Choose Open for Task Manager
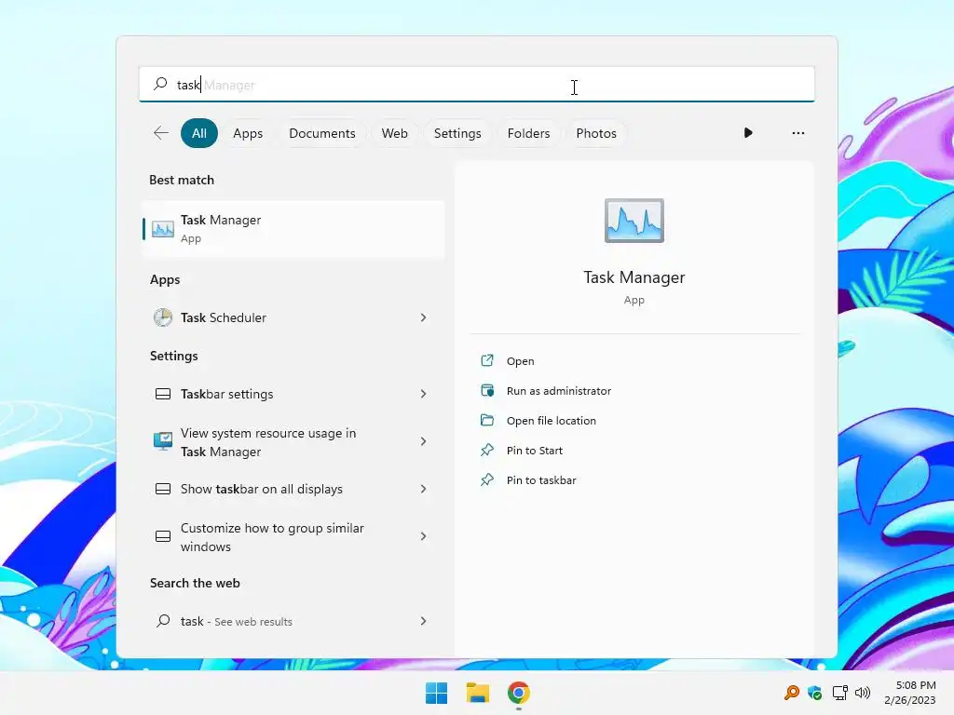 pyautogui.click(x=520, y=361)
